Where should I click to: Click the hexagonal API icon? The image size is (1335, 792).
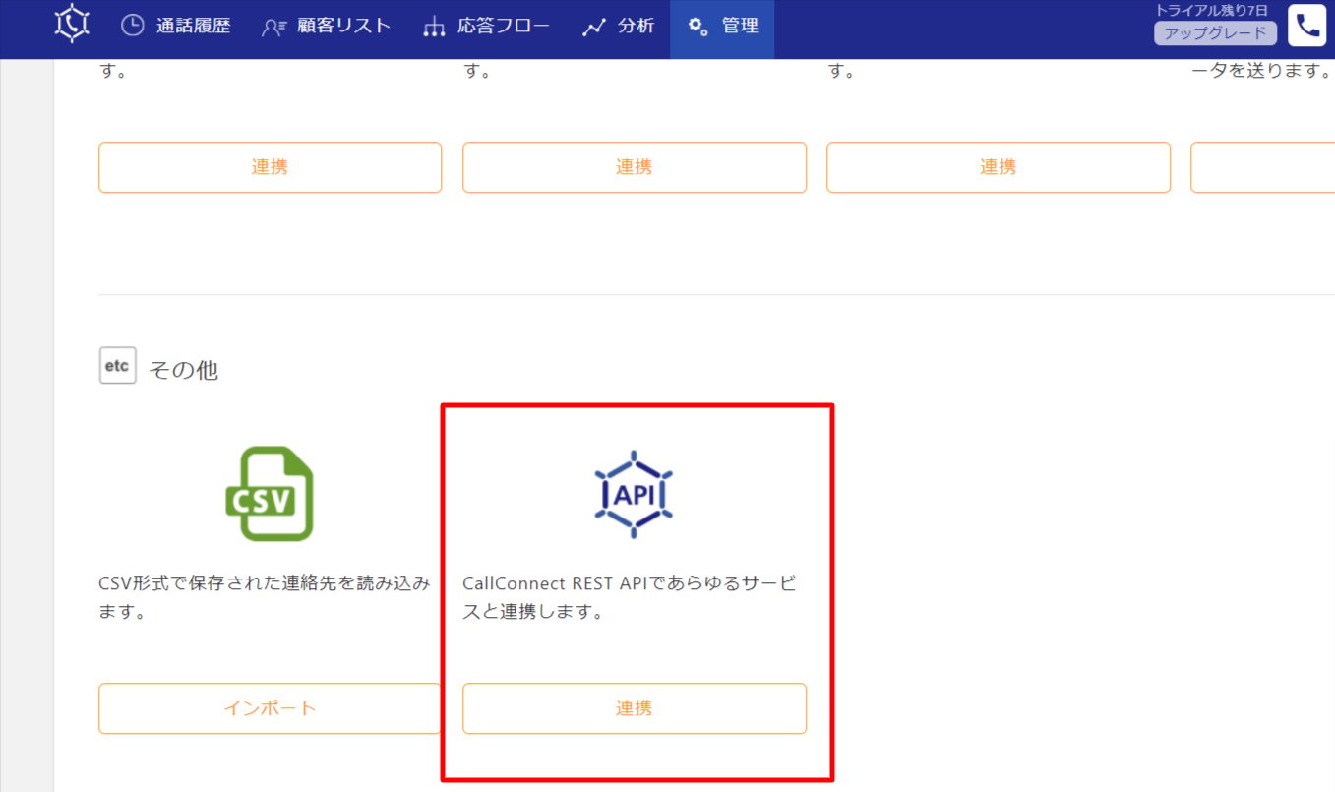634,494
